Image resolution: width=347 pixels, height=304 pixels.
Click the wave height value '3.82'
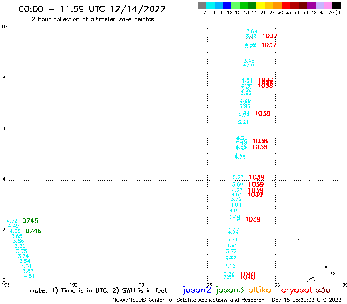28,271
